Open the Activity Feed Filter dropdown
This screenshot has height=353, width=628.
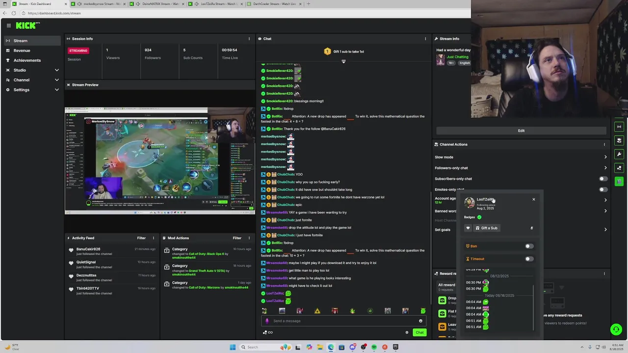pos(141,238)
